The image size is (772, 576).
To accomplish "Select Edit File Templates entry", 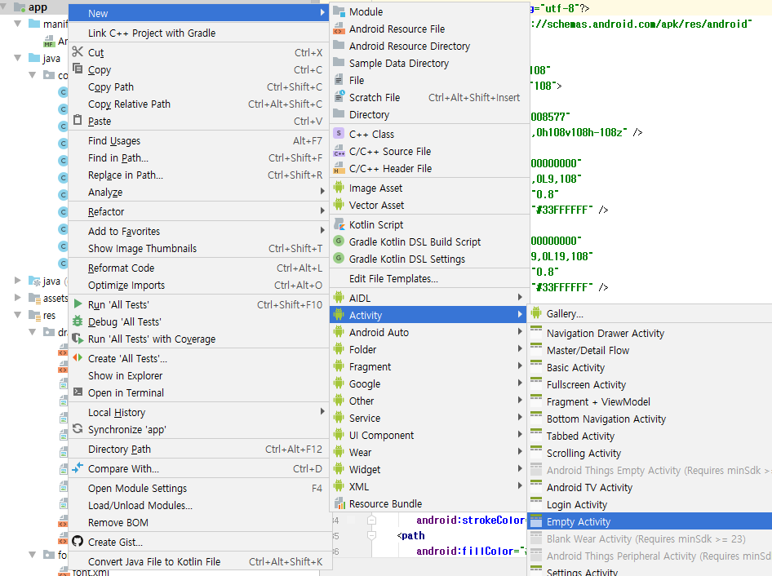I will coord(428,279).
